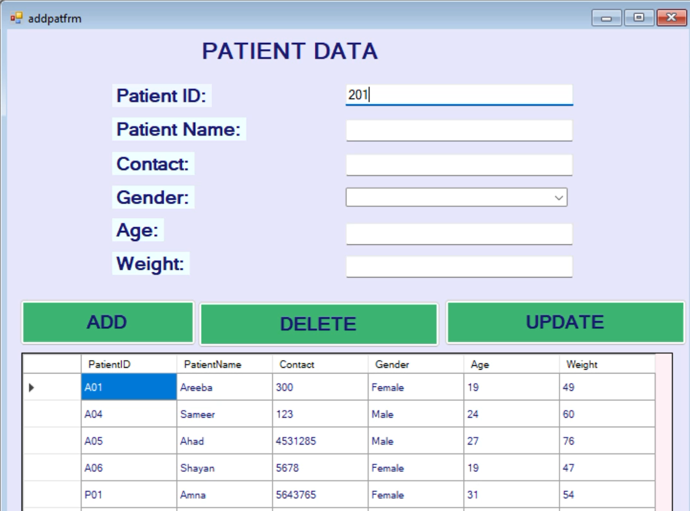Open the Gender dropdown arrow
The height and width of the screenshot is (511, 690).
tap(559, 198)
